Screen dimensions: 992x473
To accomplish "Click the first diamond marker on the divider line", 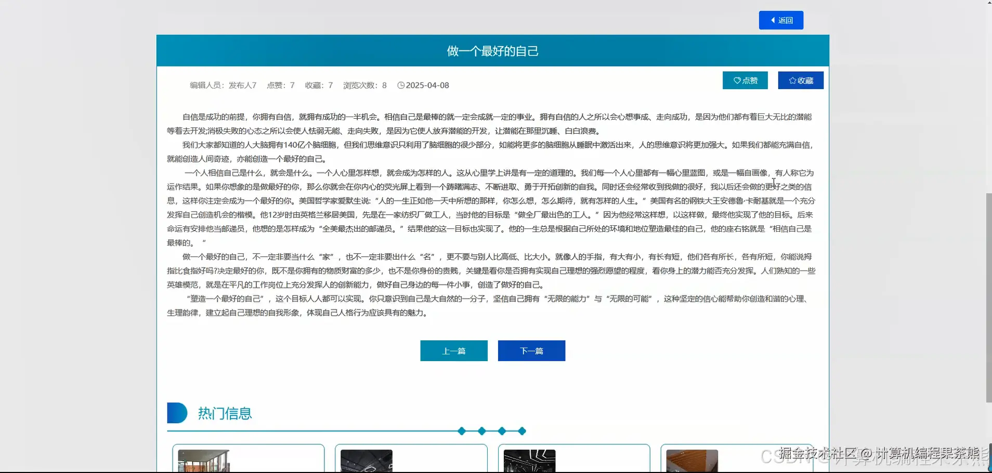I will [462, 431].
